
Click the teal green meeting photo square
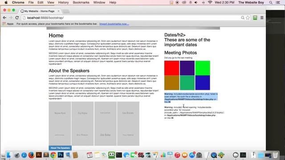click(x=187, y=83)
